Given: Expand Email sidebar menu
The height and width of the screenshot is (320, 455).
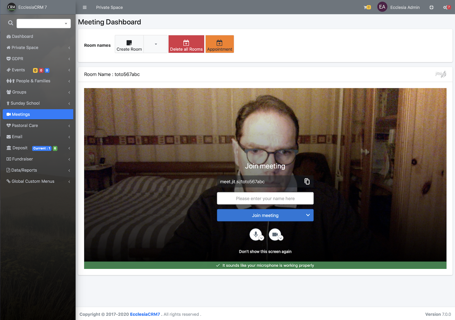Looking at the screenshot, I should (x=38, y=137).
